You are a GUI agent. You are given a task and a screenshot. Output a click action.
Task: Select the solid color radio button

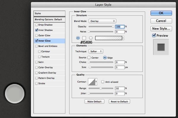click(x=78, y=38)
